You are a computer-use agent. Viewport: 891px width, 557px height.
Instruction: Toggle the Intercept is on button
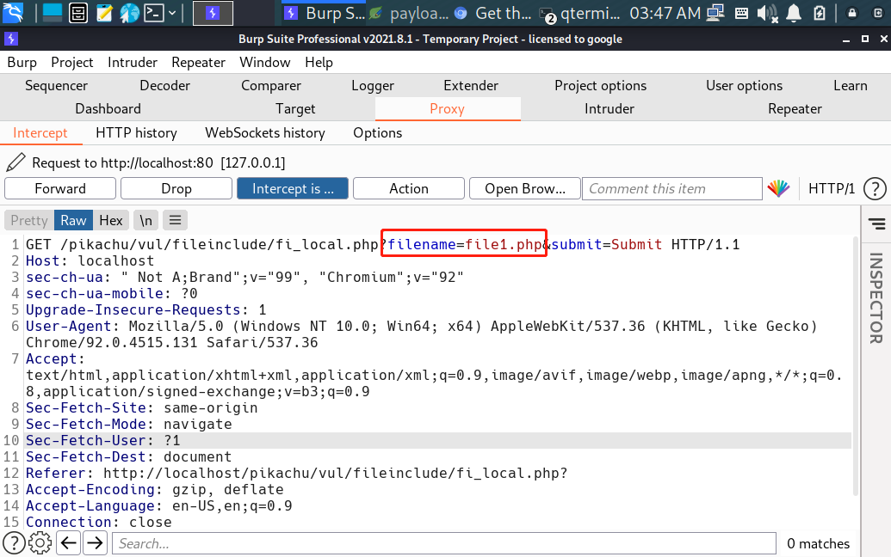[293, 188]
